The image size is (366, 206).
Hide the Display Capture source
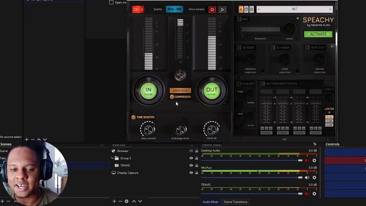click(x=191, y=173)
